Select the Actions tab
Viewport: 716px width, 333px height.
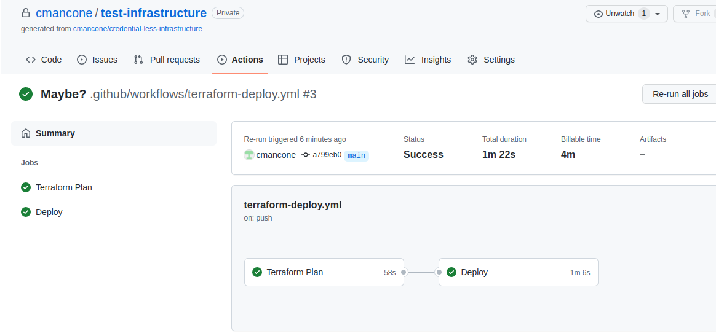pyautogui.click(x=240, y=60)
